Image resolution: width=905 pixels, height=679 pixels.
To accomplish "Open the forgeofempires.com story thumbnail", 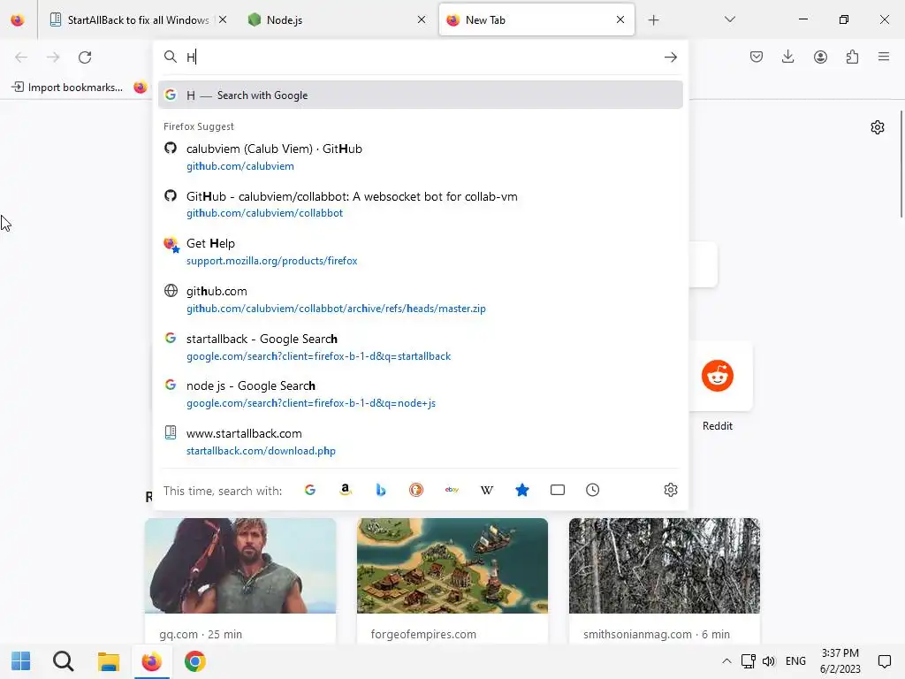I will coord(452,565).
